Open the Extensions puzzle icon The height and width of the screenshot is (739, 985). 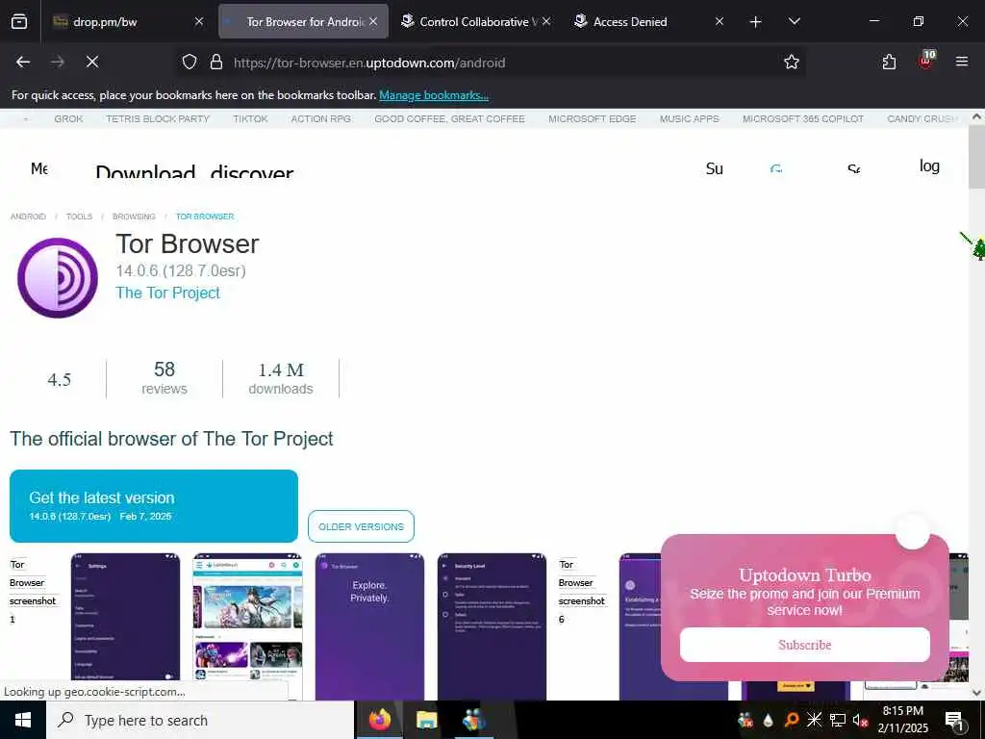pyautogui.click(x=888, y=63)
